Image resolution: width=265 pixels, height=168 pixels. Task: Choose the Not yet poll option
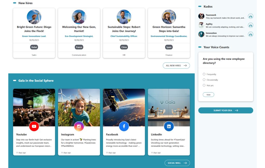click(204, 85)
